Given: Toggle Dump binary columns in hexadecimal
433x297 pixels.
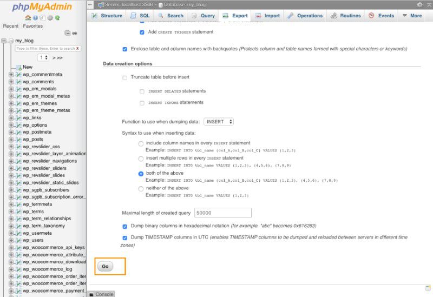Looking at the screenshot, I should point(125,226).
